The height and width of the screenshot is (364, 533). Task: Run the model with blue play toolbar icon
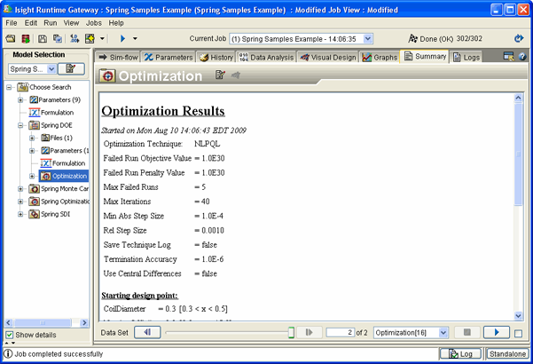122,39
